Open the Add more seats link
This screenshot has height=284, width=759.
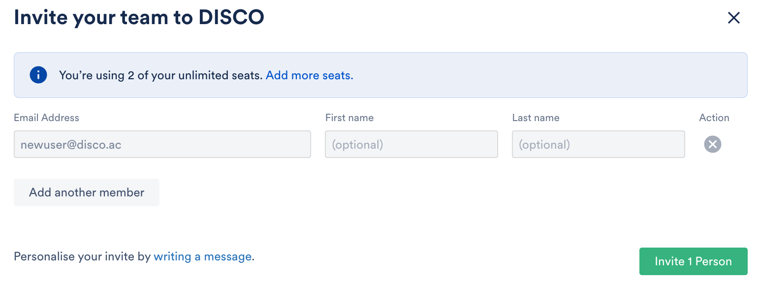(309, 75)
